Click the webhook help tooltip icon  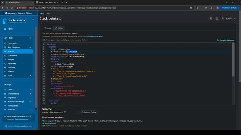(65, 112)
